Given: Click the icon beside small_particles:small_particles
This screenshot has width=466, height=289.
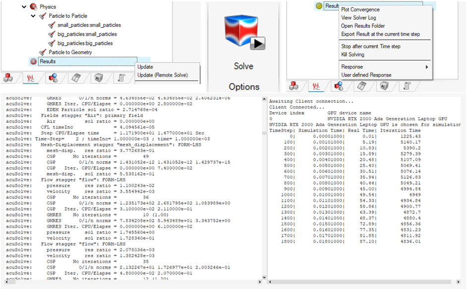Looking at the screenshot, I should (x=52, y=25).
